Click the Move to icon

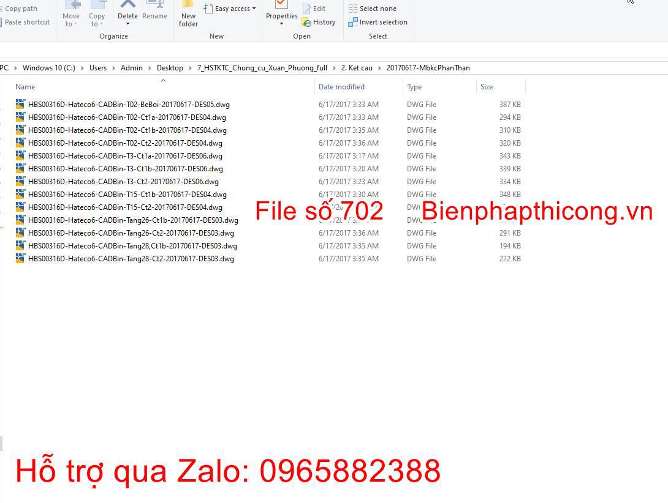pos(71,11)
